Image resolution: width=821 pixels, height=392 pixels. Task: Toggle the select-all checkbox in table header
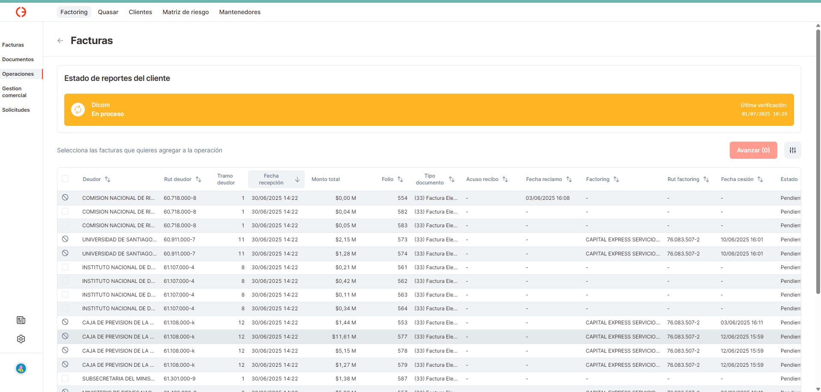pos(65,179)
